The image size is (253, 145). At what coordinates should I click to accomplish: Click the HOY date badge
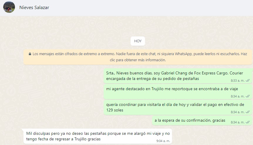(138, 41)
